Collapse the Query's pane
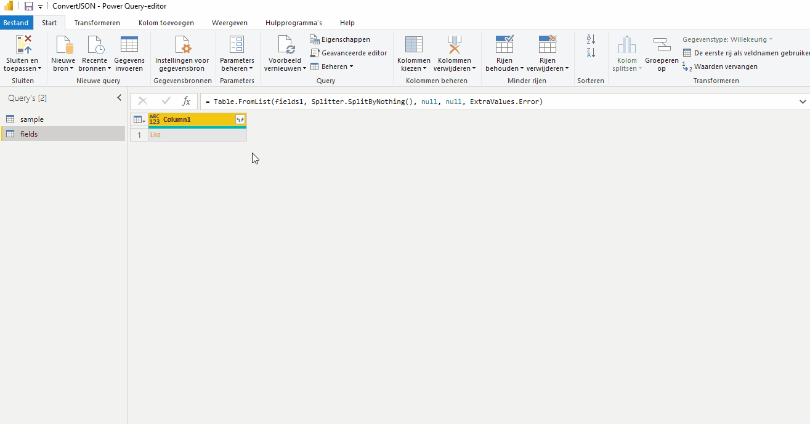 pos(119,98)
